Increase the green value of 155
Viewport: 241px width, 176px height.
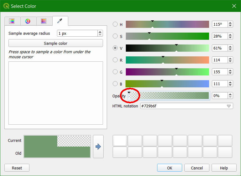coord(230,70)
